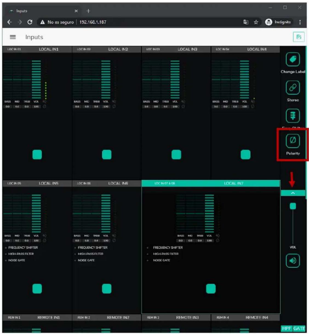Select the LOCAL IN1 channel header
The width and height of the screenshot is (309, 334).
[37, 49]
